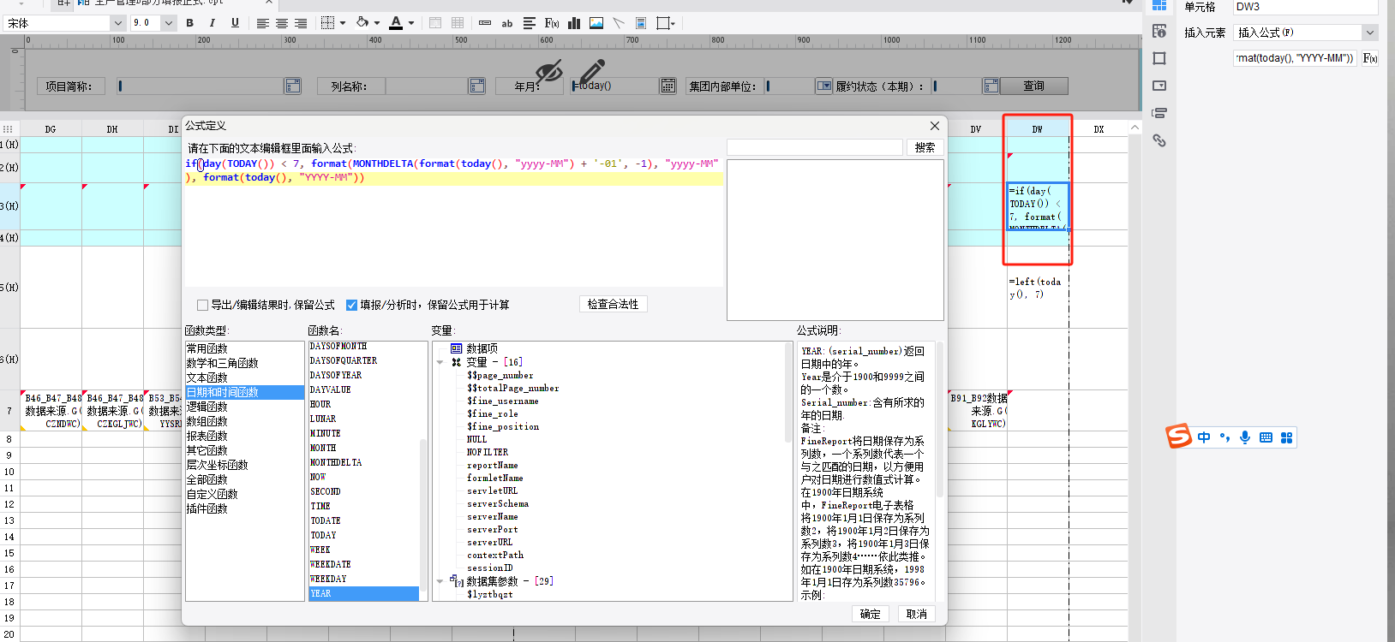Viewport: 1395px width, 642px height.
Task: Click Sogou IME soft keyboard icon
Action: coord(1266,437)
